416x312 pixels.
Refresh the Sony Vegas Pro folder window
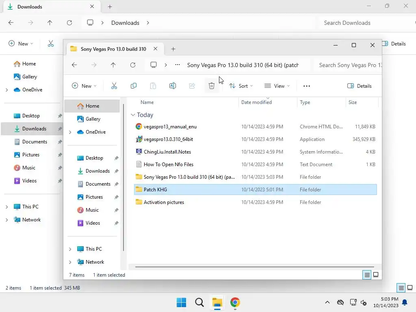[x=133, y=65]
